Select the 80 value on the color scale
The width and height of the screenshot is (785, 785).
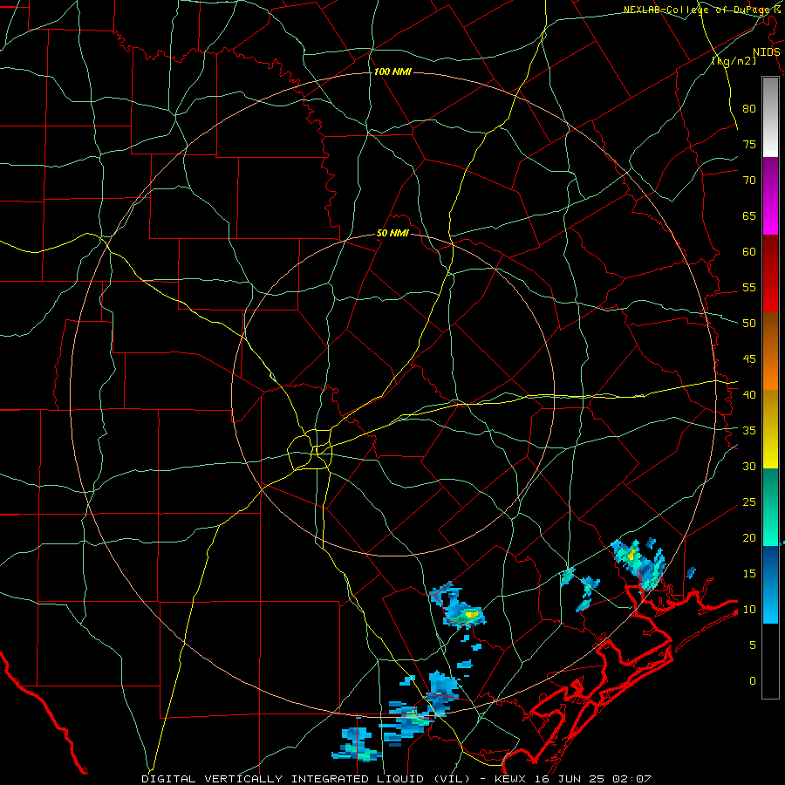point(749,109)
